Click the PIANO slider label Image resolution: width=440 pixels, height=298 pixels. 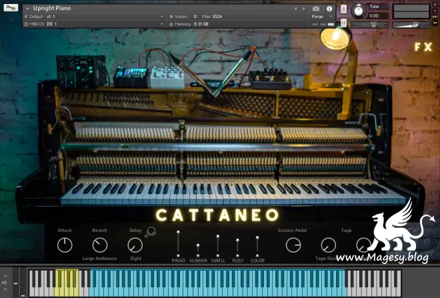(178, 261)
